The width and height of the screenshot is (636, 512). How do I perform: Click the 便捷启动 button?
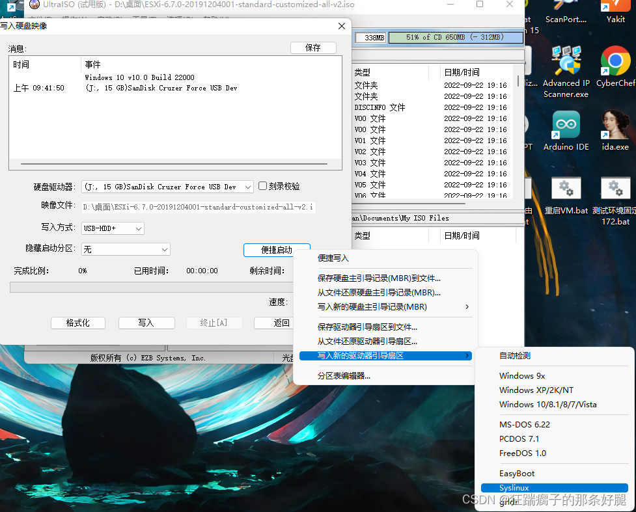277,250
